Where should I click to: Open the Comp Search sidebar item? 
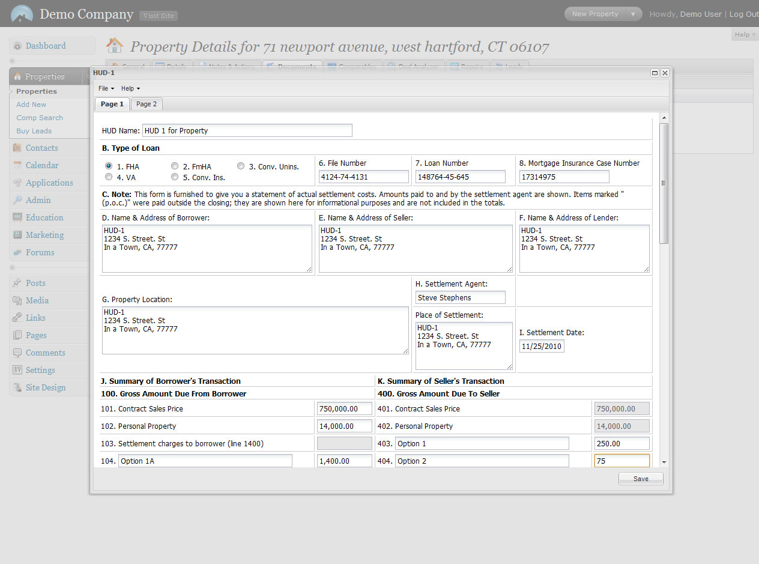pyautogui.click(x=40, y=118)
